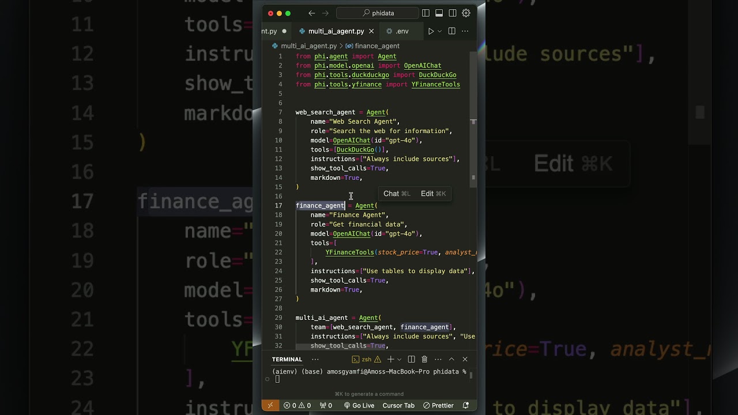Open panel views ellipsis next to TERMINAL
This screenshot has width=738, height=415.
point(314,359)
